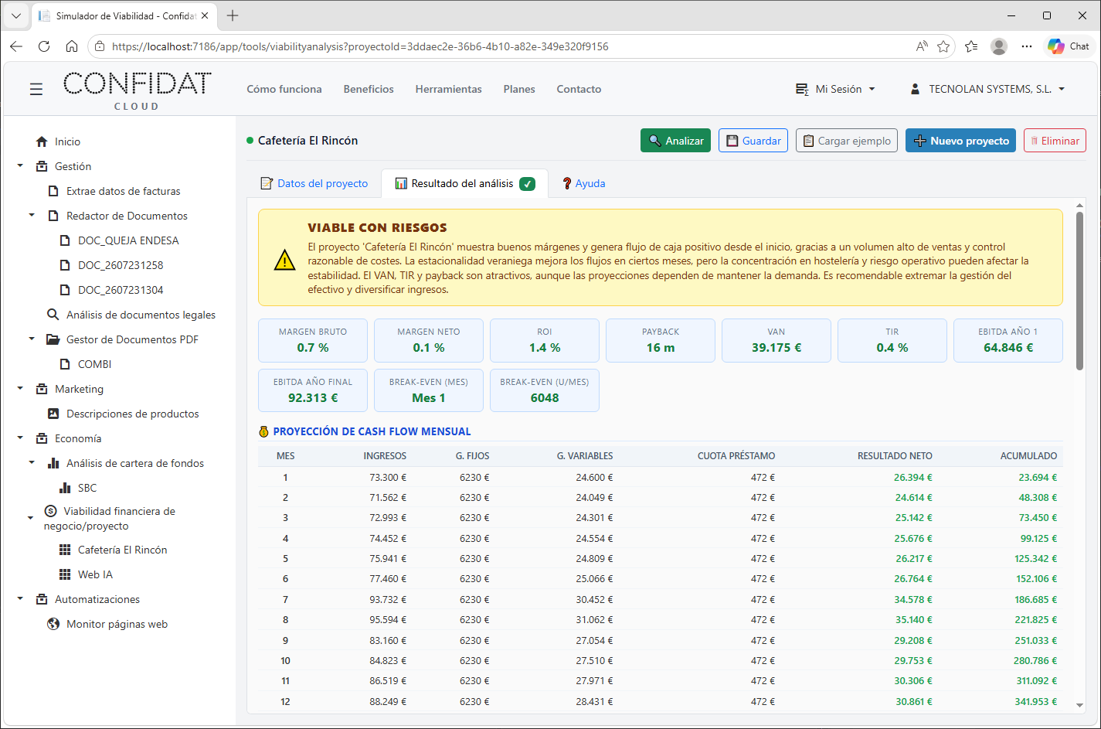This screenshot has width=1101, height=729.
Task: Click the green analysis completed checkmark
Action: tap(527, 183)
